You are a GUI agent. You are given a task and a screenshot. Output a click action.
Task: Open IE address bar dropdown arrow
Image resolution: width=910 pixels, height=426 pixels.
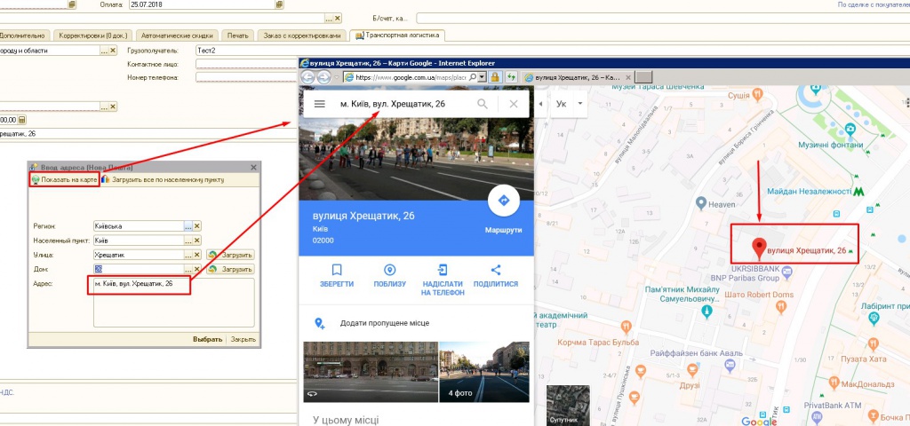tap(481, 76)
